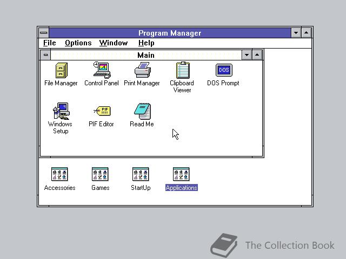Click the Main window title bar
346x259 pixels.
(x=146, y=55)
